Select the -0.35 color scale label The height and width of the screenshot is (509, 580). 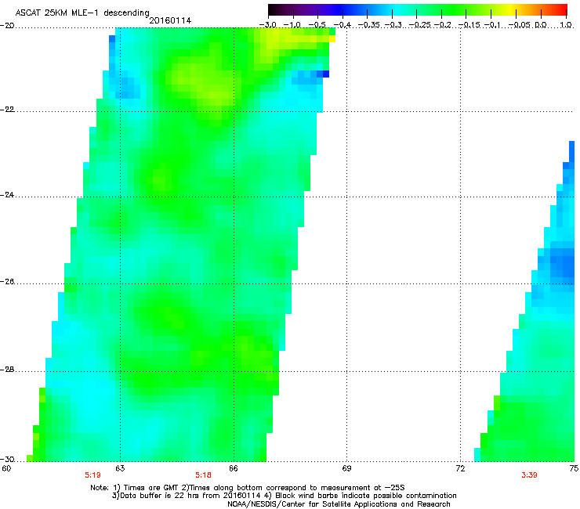369,25
